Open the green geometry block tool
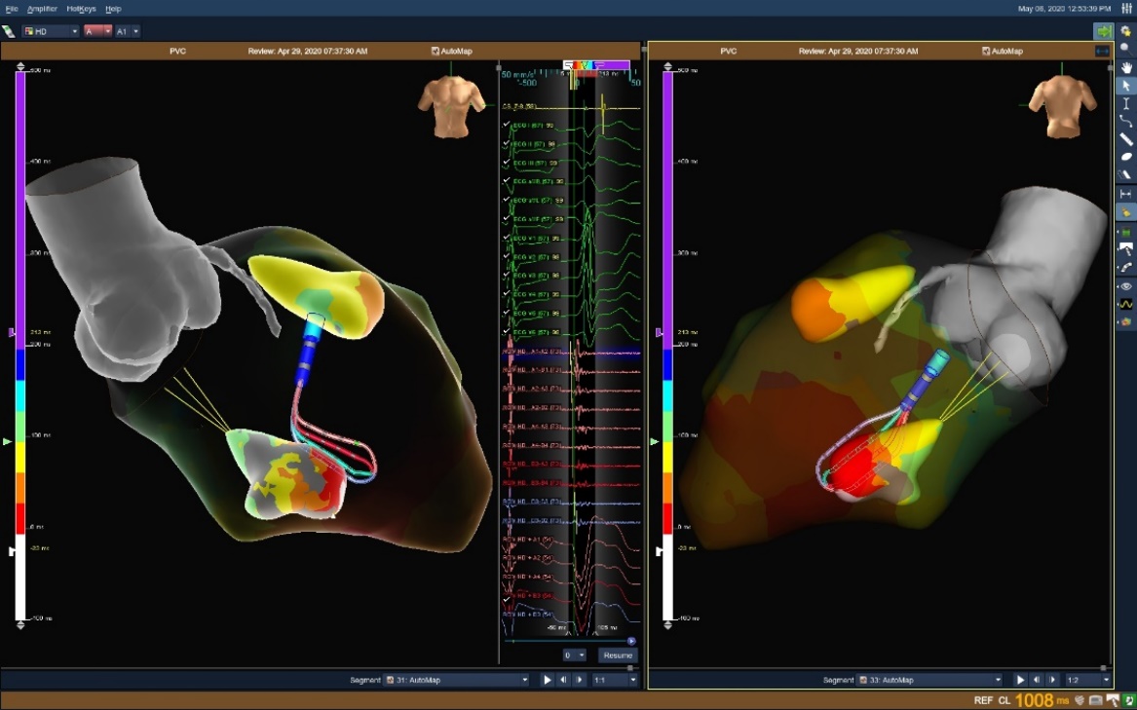The height and width of the screenshot is (710, 1137). click(1126, 232)
